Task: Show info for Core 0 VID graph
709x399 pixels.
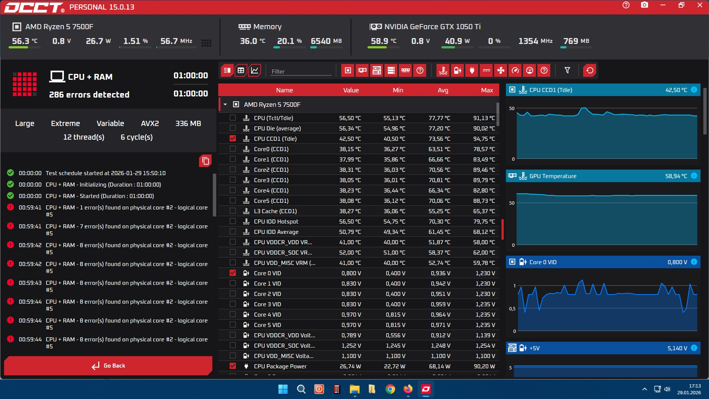Action: [694, 262]
